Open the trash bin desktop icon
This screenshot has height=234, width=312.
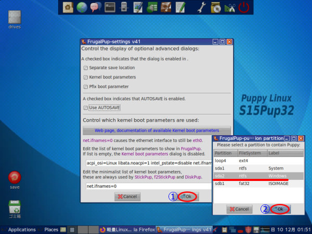coord(15,209)
